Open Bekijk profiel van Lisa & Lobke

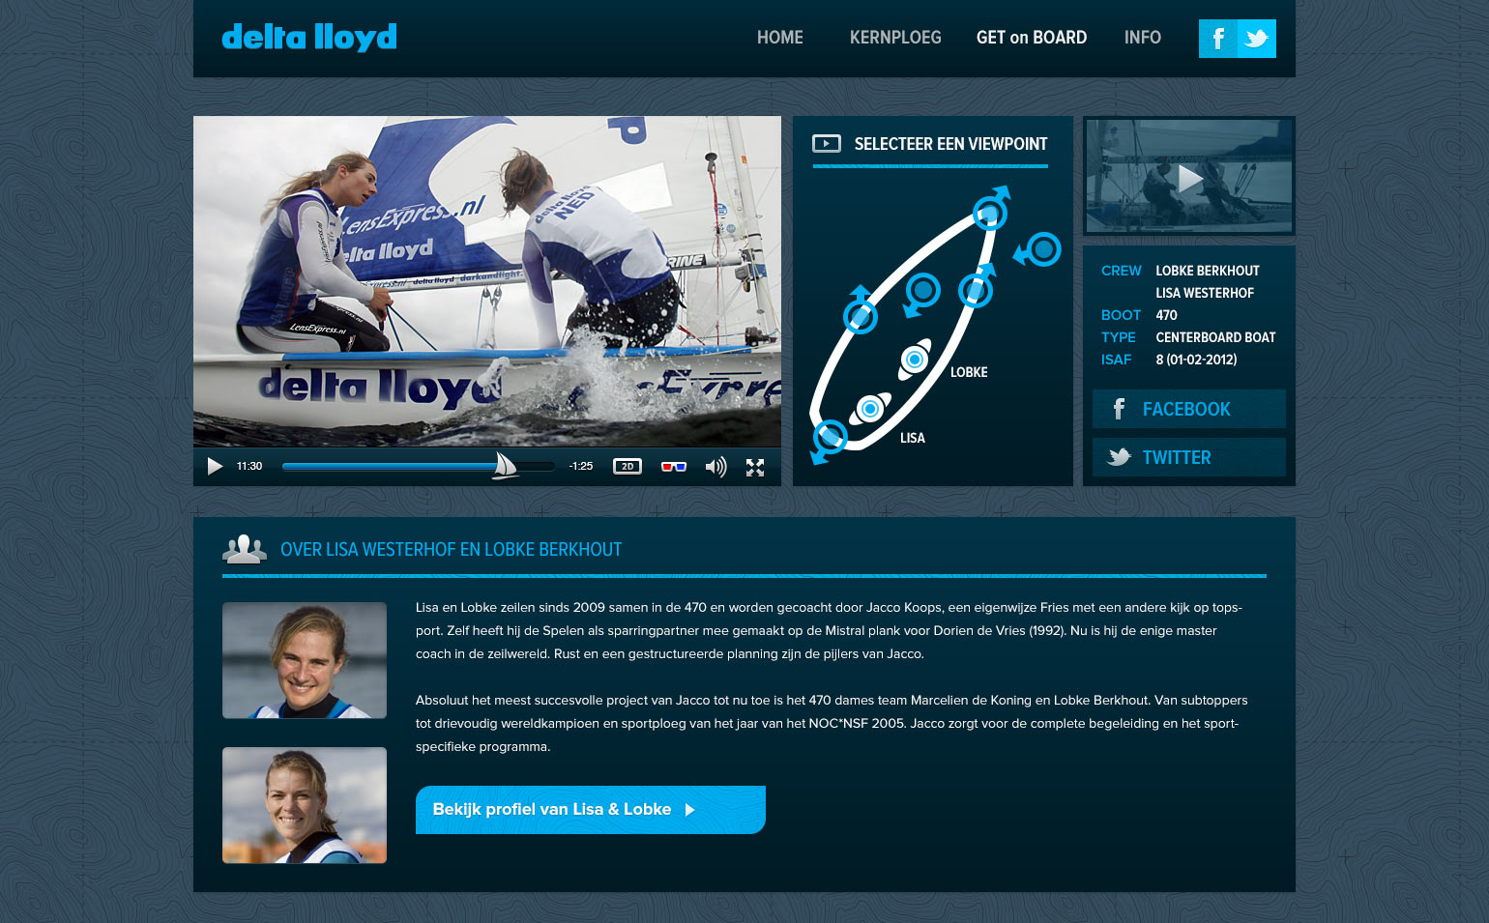(591, 810)
